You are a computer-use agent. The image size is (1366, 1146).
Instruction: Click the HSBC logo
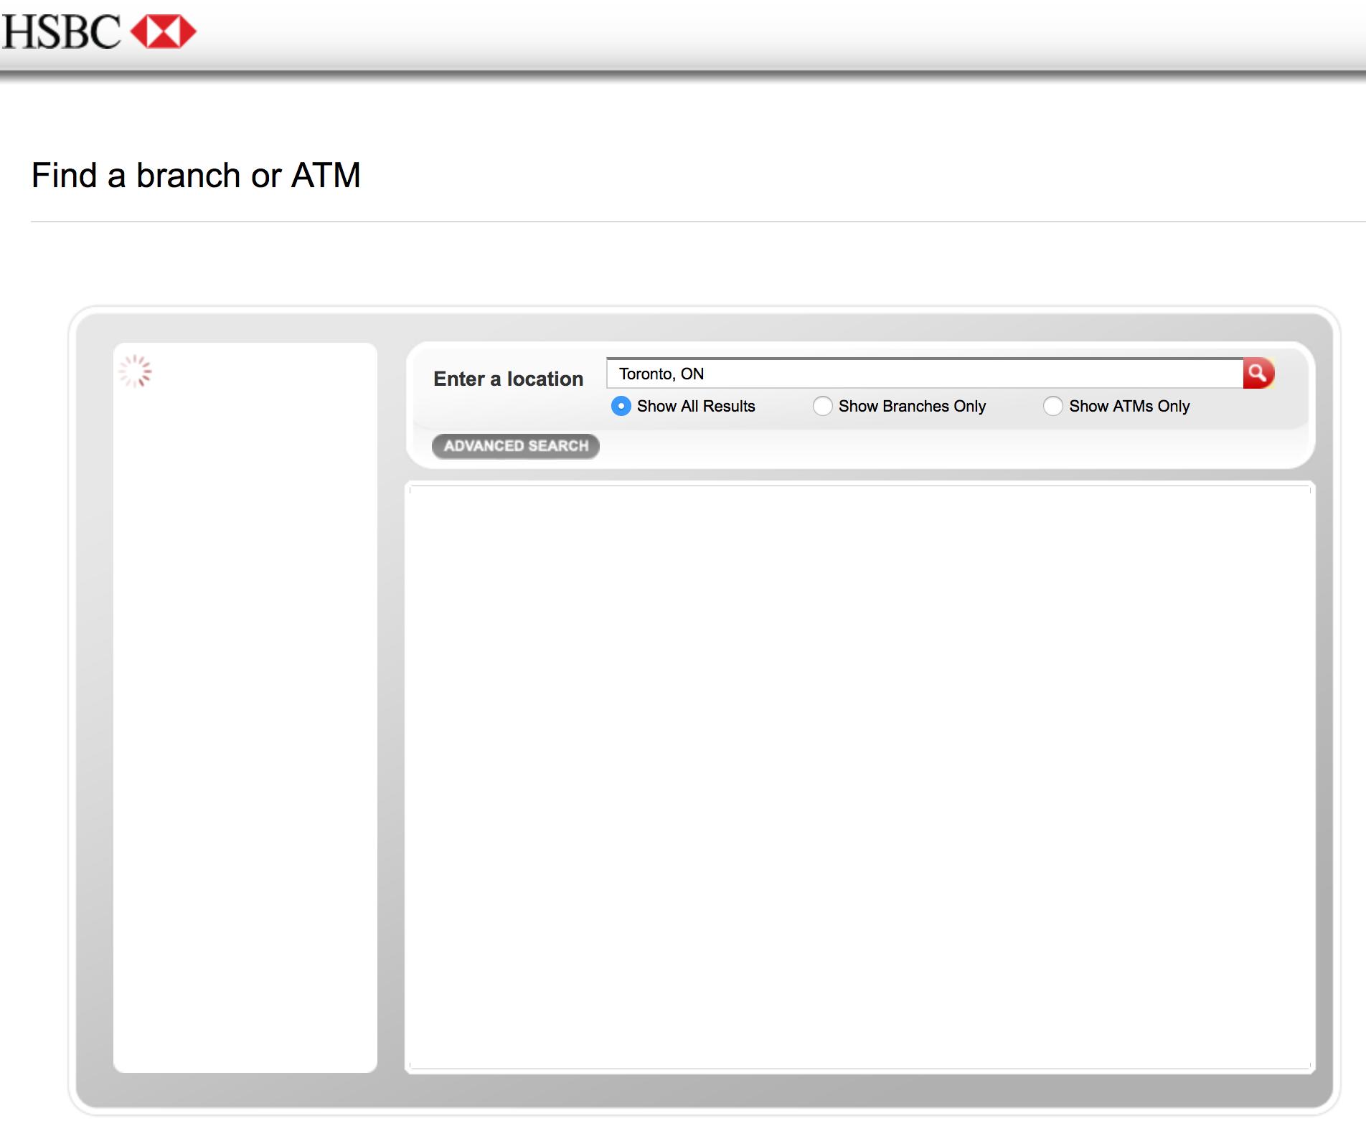click(99, 32)
